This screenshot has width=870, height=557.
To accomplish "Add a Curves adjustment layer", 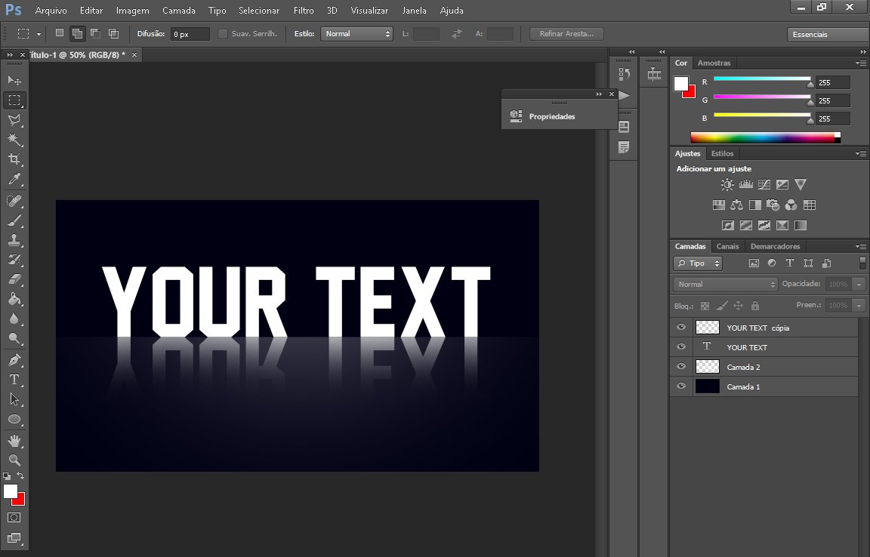I will coord(764,183).
